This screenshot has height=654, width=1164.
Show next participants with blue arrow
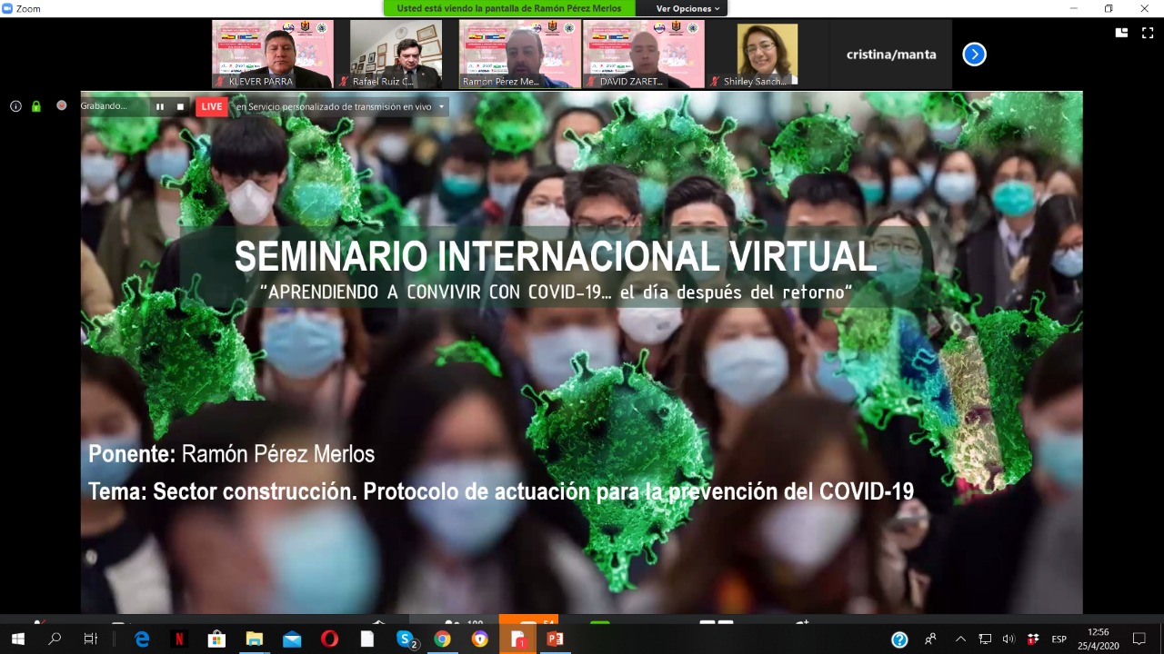(x=974, y=54)
